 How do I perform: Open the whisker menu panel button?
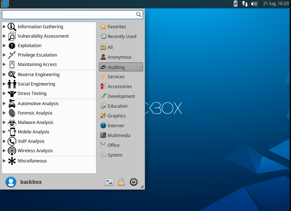coord(5,4)
